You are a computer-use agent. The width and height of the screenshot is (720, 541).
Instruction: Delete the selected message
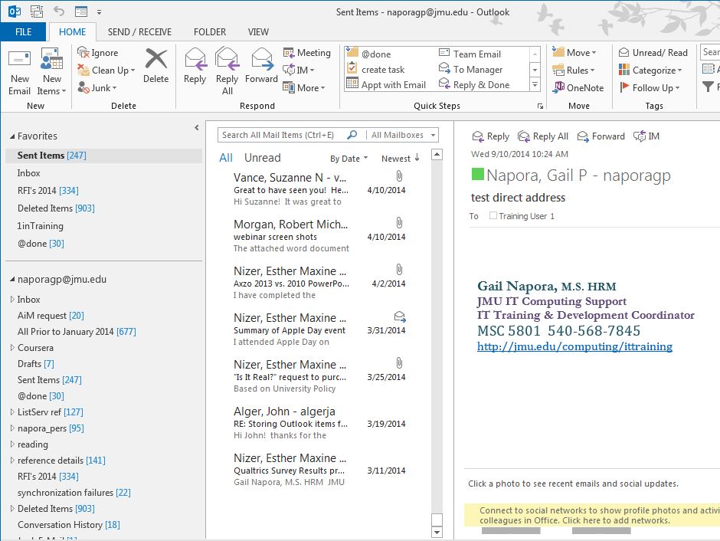(x=156, y=66)
